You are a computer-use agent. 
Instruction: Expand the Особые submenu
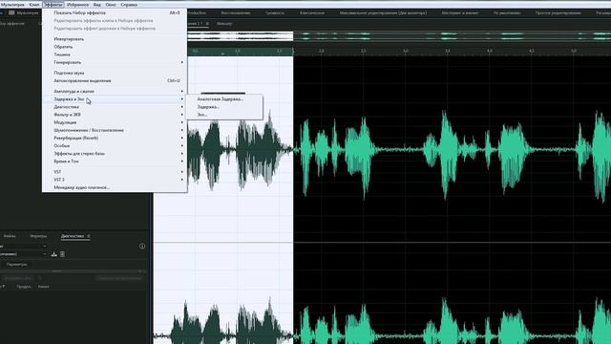pos(115,146)
